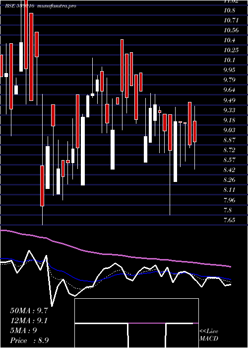Image resolution: width=248 pixels, height=348 pixels.
Task: Select the 10.56 price axis label
Action: [x=231, y=30]
